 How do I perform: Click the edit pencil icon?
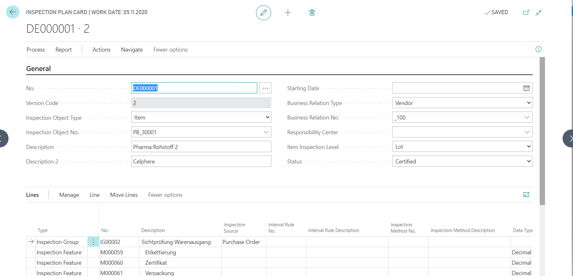point(264,13)
